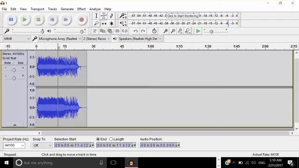Open the 2 (Stereo) recording channels dropdown
Screen dimensions: 299x168
(97, 39)
